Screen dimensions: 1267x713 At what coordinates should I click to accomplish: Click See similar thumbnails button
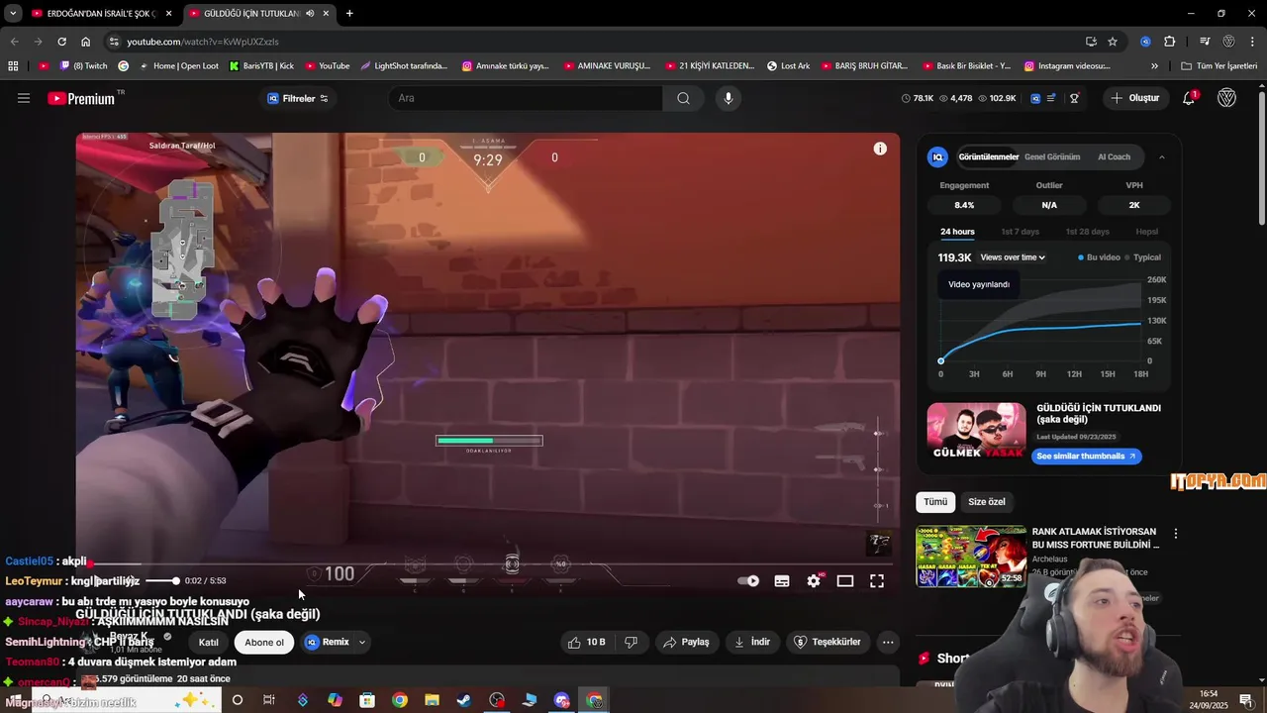point(1086,457)
